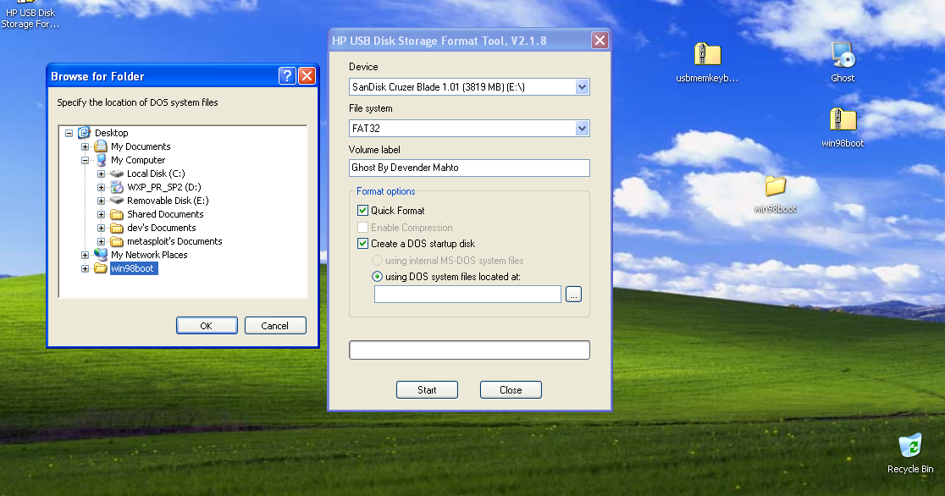Expand the dev's Documents node
This screenshot has width=945, height=496.
(x=102, y=228)
